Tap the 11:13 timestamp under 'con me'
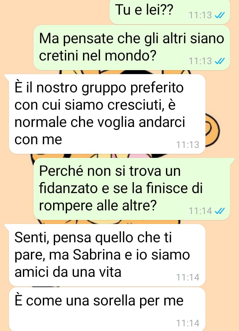Viewport: 239px width, 331px height. tap(188, 145)
